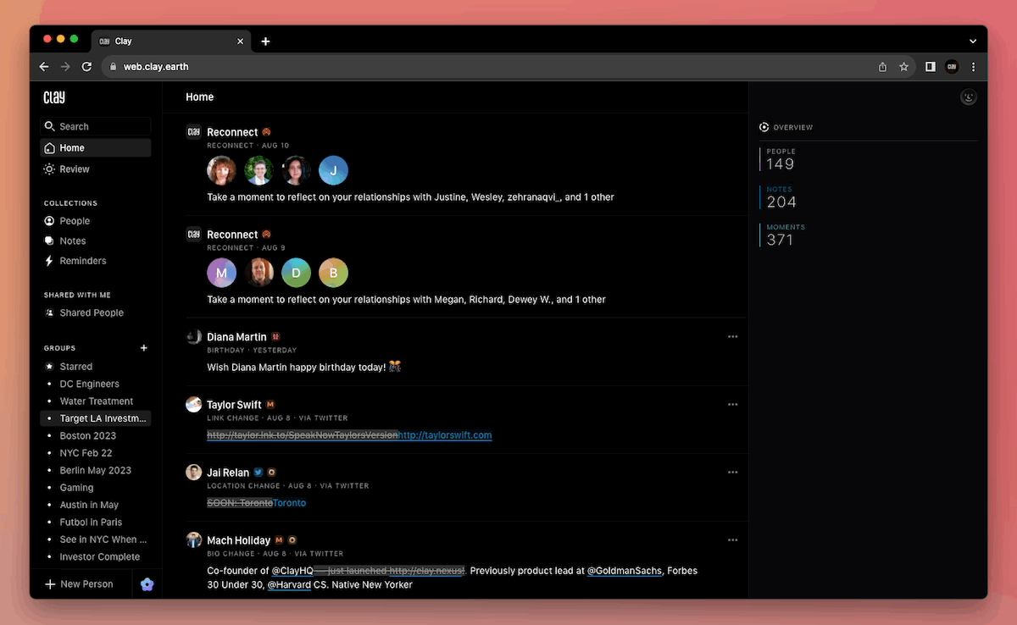Viewport: 1017px width, 625px height.
Task: Click the @Harvard mention
Action: click(x=289, y=585)
